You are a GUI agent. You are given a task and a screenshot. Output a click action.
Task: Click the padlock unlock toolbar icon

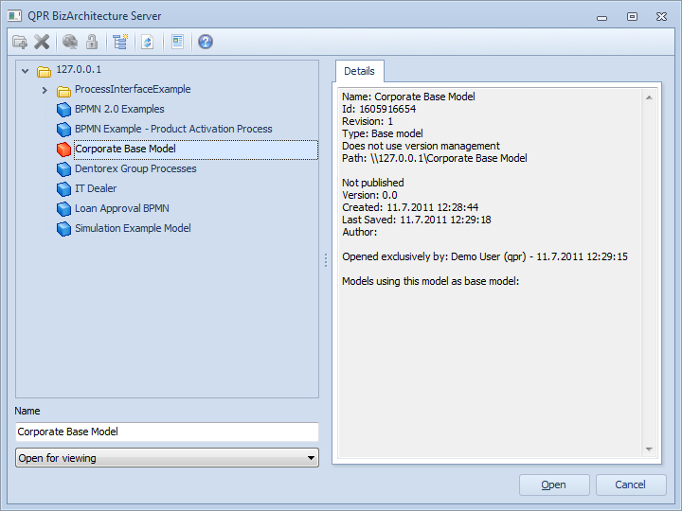pyautogui.click(x=92, y=42)
